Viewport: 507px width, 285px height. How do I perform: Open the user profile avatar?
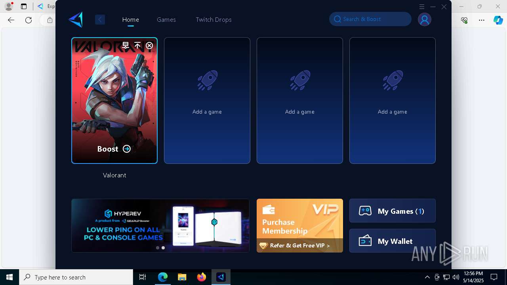click(425, 19)
